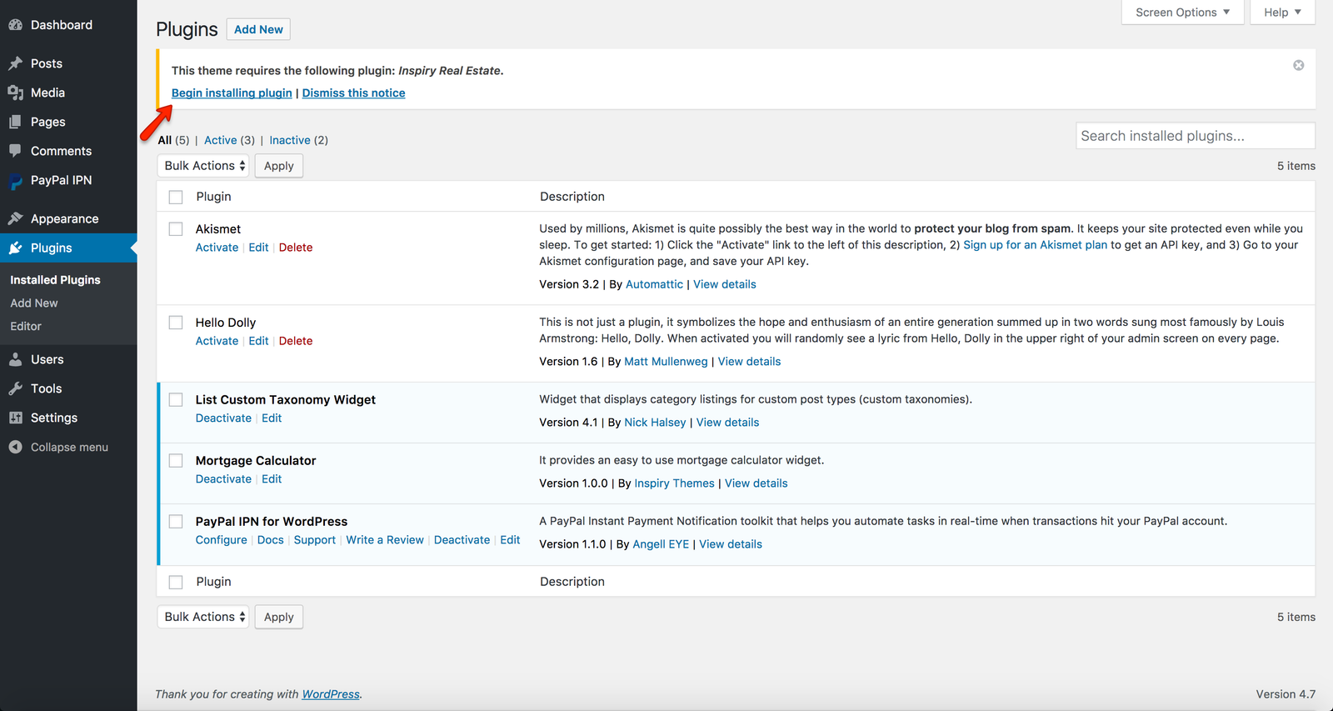This screenshot has height=711, width=1333.
Task: Click Sign up for an Akismet plan
Action: 1036,245
